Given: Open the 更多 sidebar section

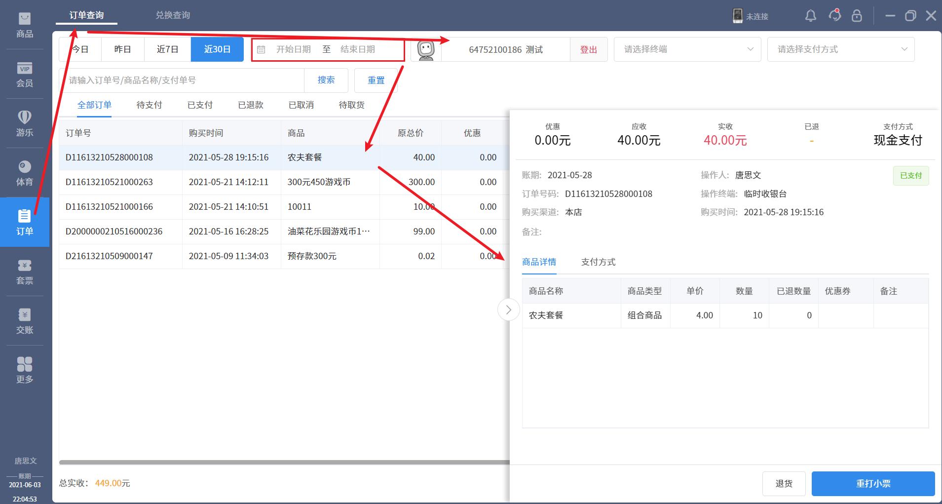Looking at the screenshot, I should 25,371.
